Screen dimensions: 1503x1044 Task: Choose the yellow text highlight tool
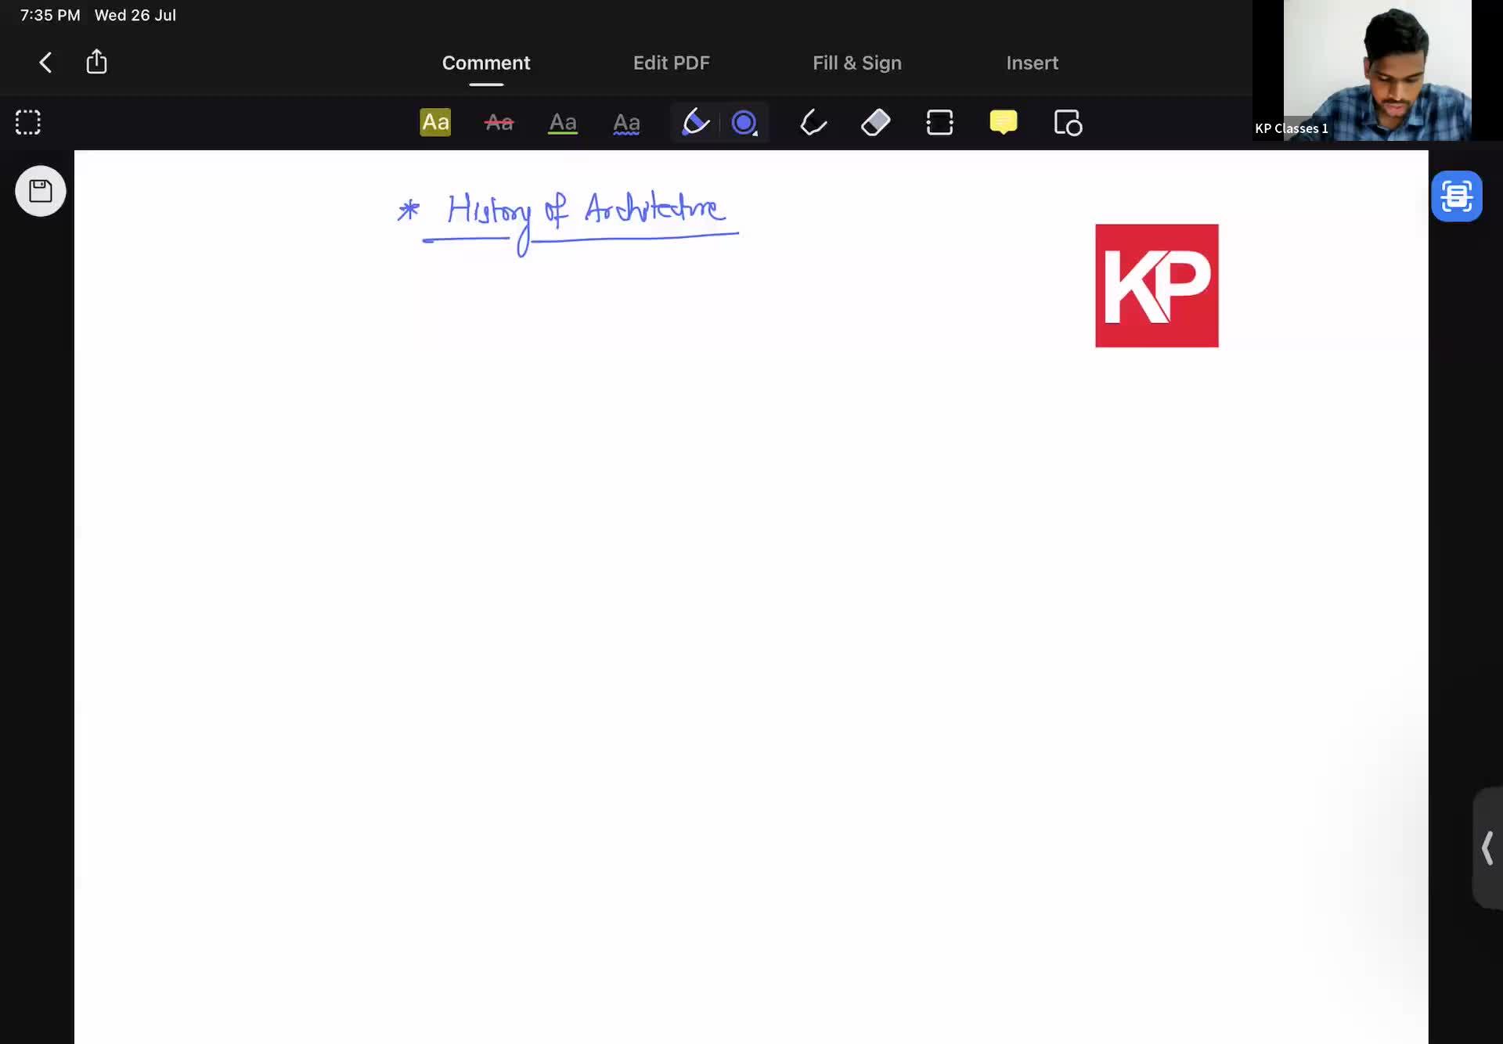pyautogui.click(x=435, y=122)
